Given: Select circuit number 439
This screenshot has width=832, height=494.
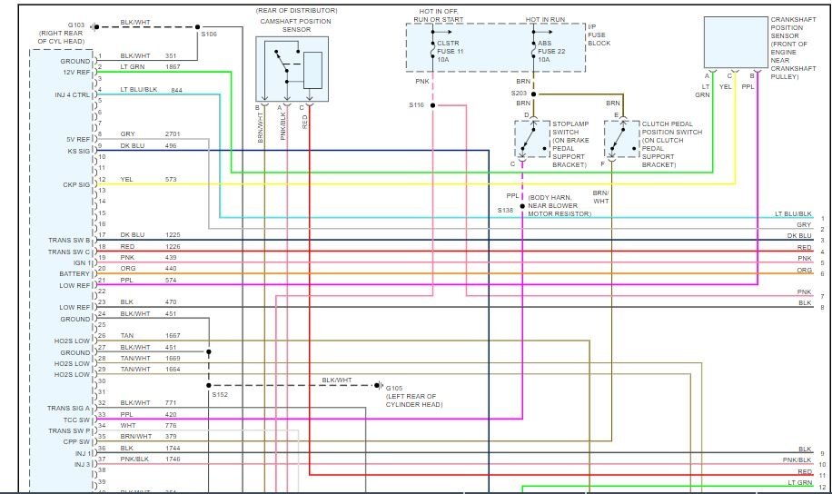Looking at the screenshot, I should click(171, 257).
